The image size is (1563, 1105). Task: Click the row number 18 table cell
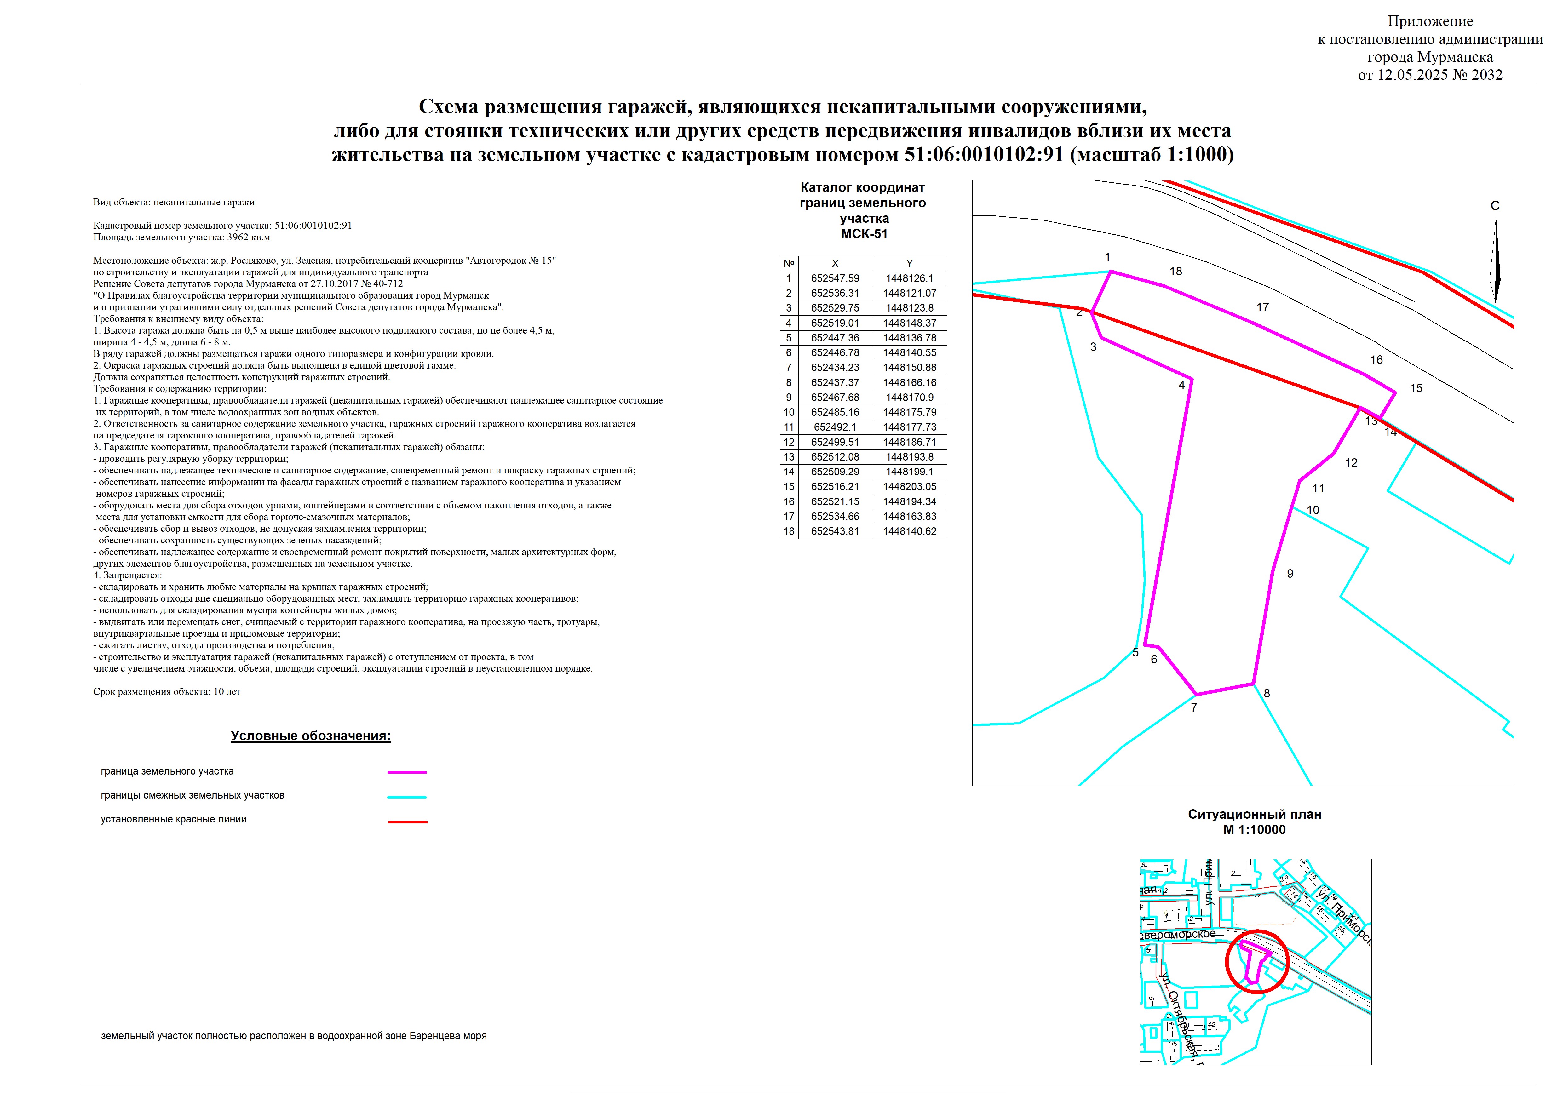pos(788,531)
